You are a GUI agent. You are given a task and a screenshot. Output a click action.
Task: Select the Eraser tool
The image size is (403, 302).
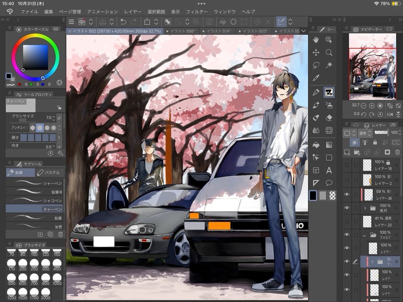click(329, 118)
